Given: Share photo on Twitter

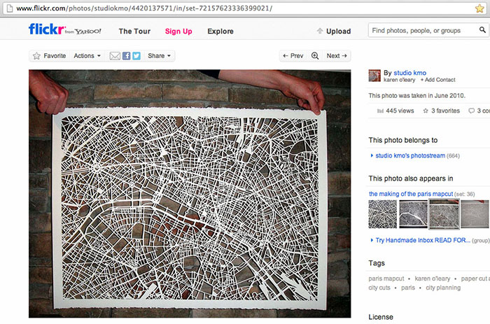Looking at the screenshot, I should 136,56.
